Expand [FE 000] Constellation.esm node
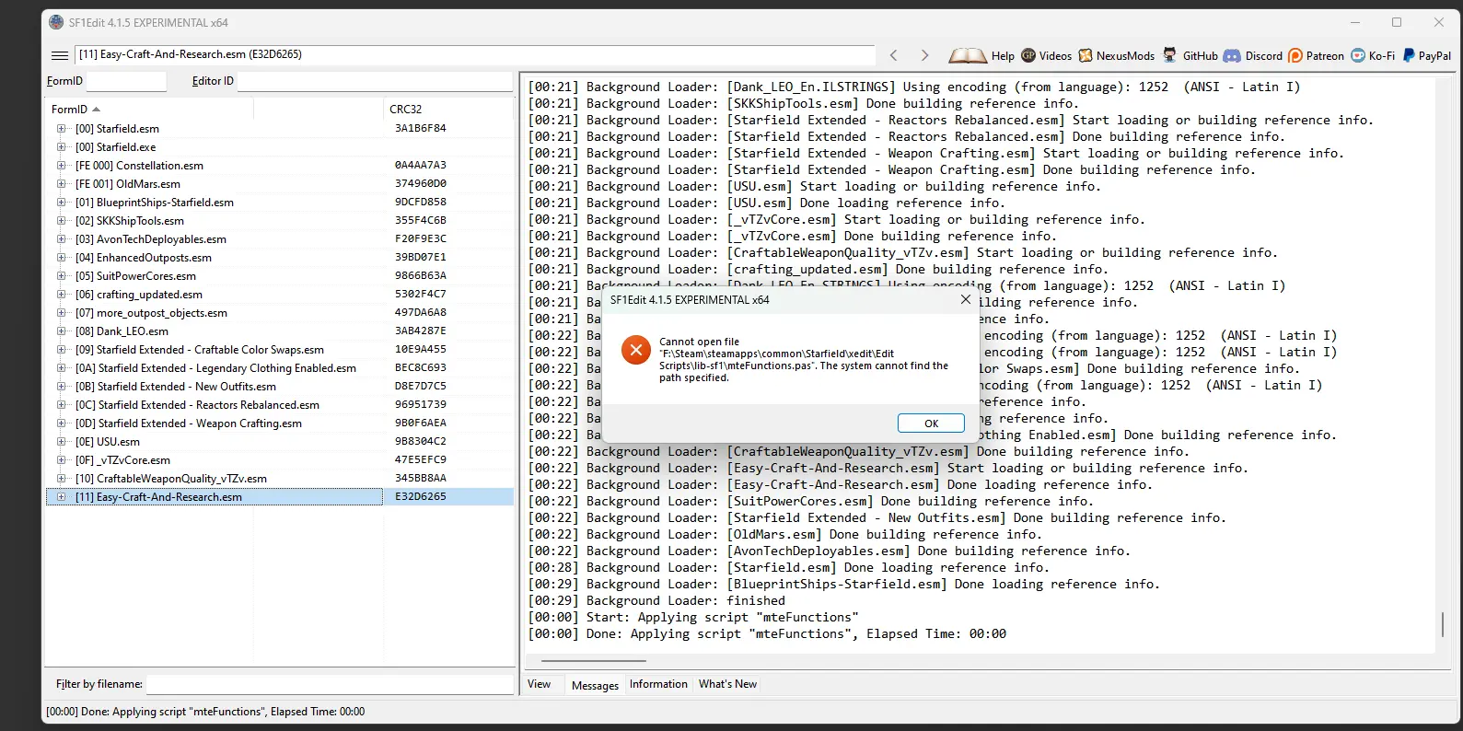This screenshot has height=731, width=1463. pos(62,166)
